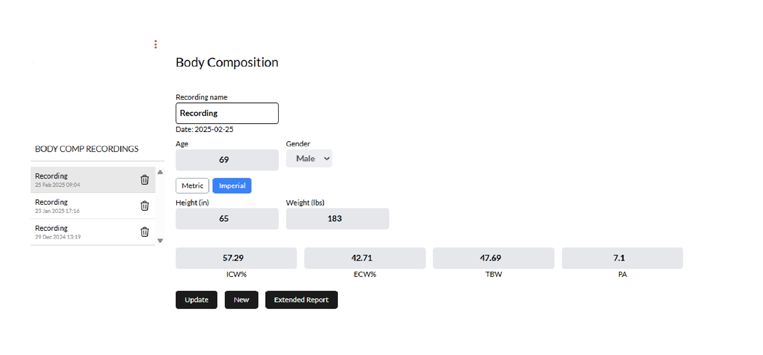763x355 pixels.
Task: Select Imperial units
Action: (232, 186)
